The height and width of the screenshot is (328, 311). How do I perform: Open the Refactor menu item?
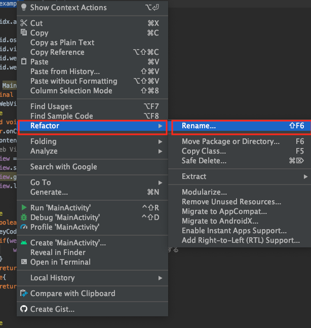coord(92,126)
